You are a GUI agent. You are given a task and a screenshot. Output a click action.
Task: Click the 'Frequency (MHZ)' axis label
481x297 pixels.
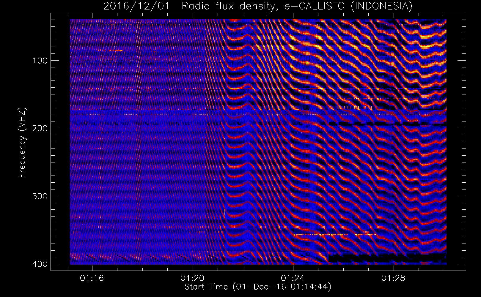point(22,142)
